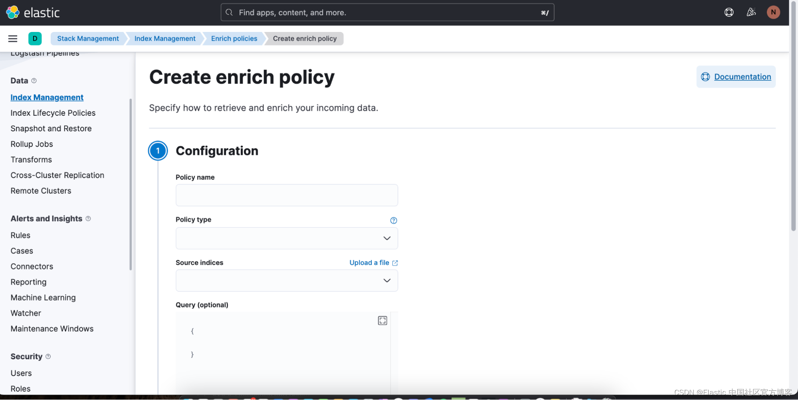Screen dimensions: 798x400
Task: Click the Policy name input field
Action: (x=287, y=195)
